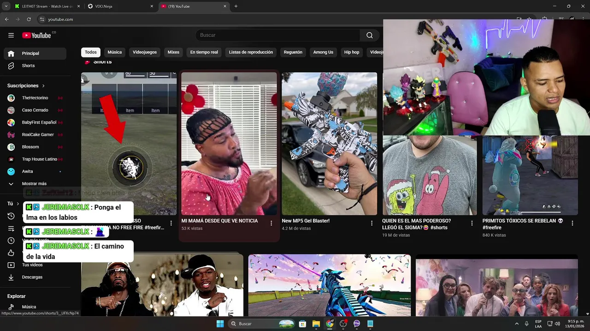
Task: Click the Chrome icon in the taskbar
Action: 330,324
